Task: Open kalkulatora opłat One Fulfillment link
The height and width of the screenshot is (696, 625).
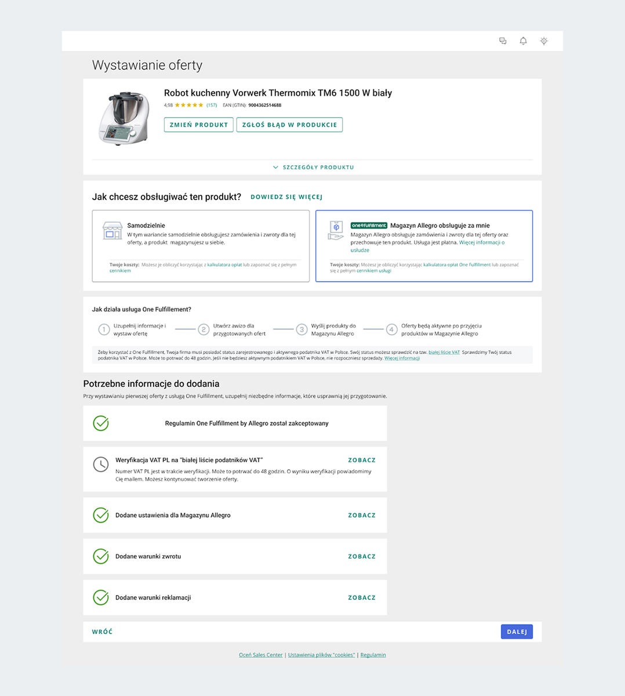Action: 457,264
